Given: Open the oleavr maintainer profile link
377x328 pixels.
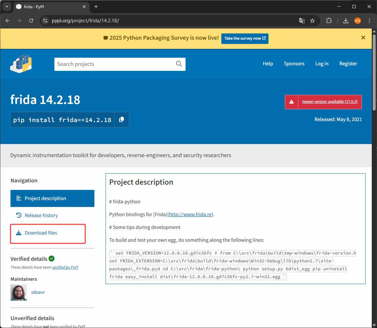Looking at the screenshot, I should click(38, 292).
